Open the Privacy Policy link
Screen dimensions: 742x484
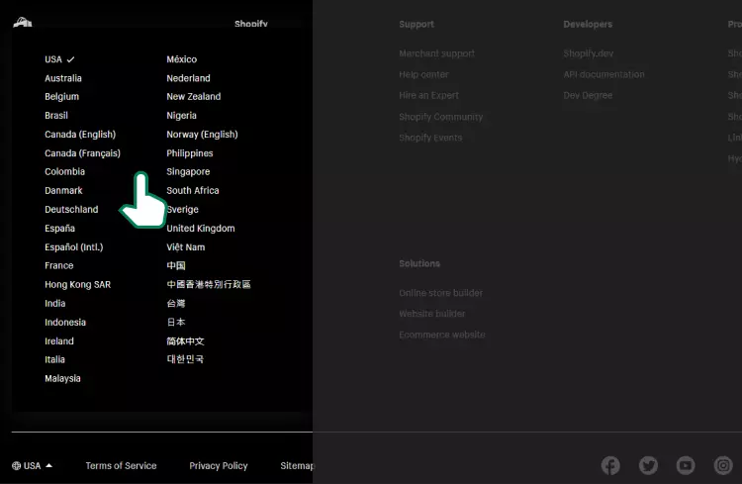[219, 466]
